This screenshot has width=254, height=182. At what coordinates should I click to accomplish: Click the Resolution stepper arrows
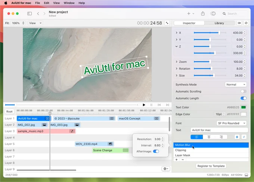click(163, 139)
